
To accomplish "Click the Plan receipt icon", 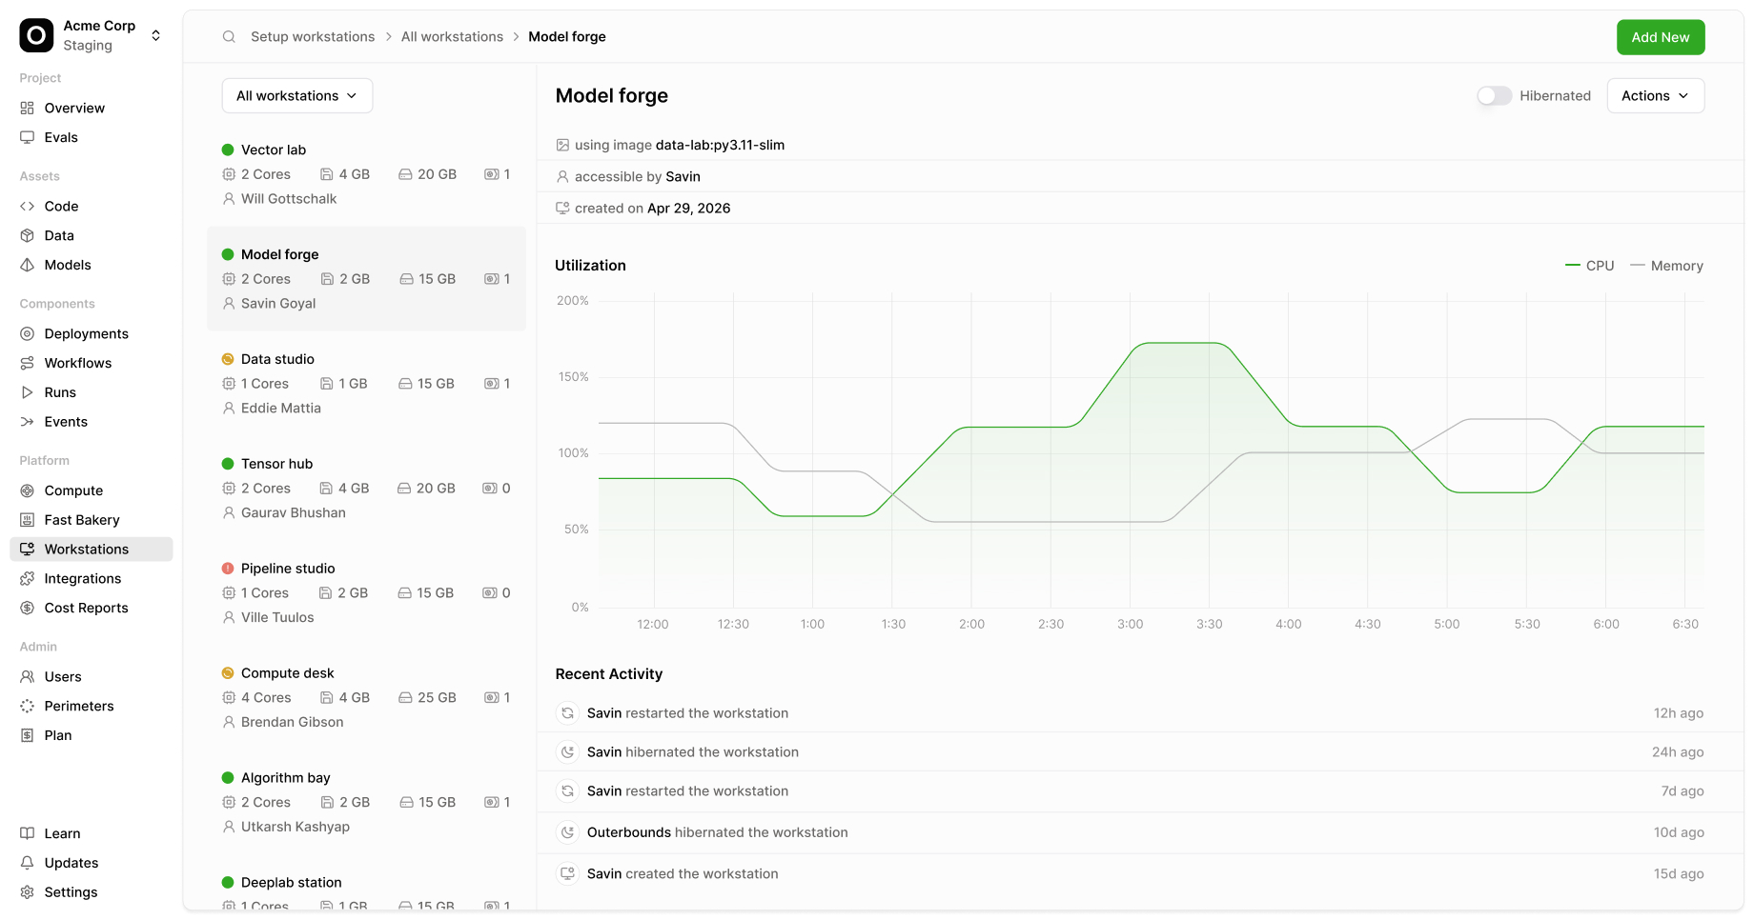I will 27,735.
